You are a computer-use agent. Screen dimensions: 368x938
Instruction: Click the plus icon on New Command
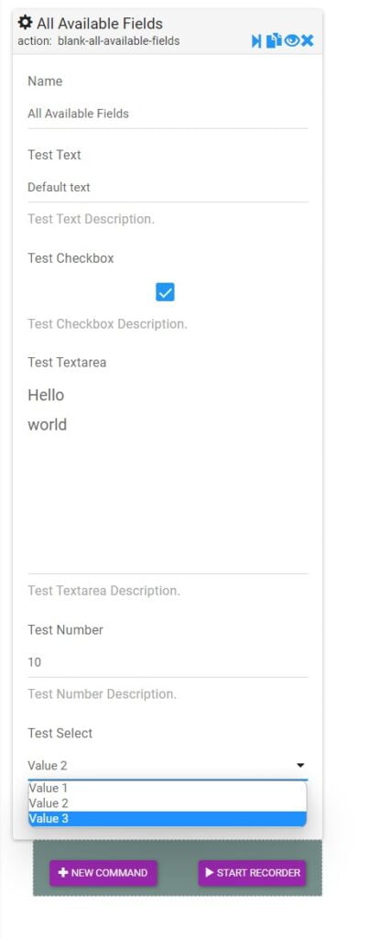point(63,873)
